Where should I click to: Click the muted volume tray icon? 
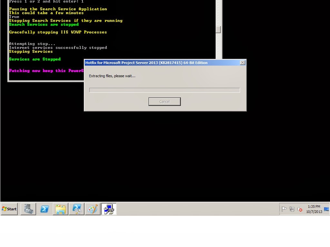click(300, 209)
